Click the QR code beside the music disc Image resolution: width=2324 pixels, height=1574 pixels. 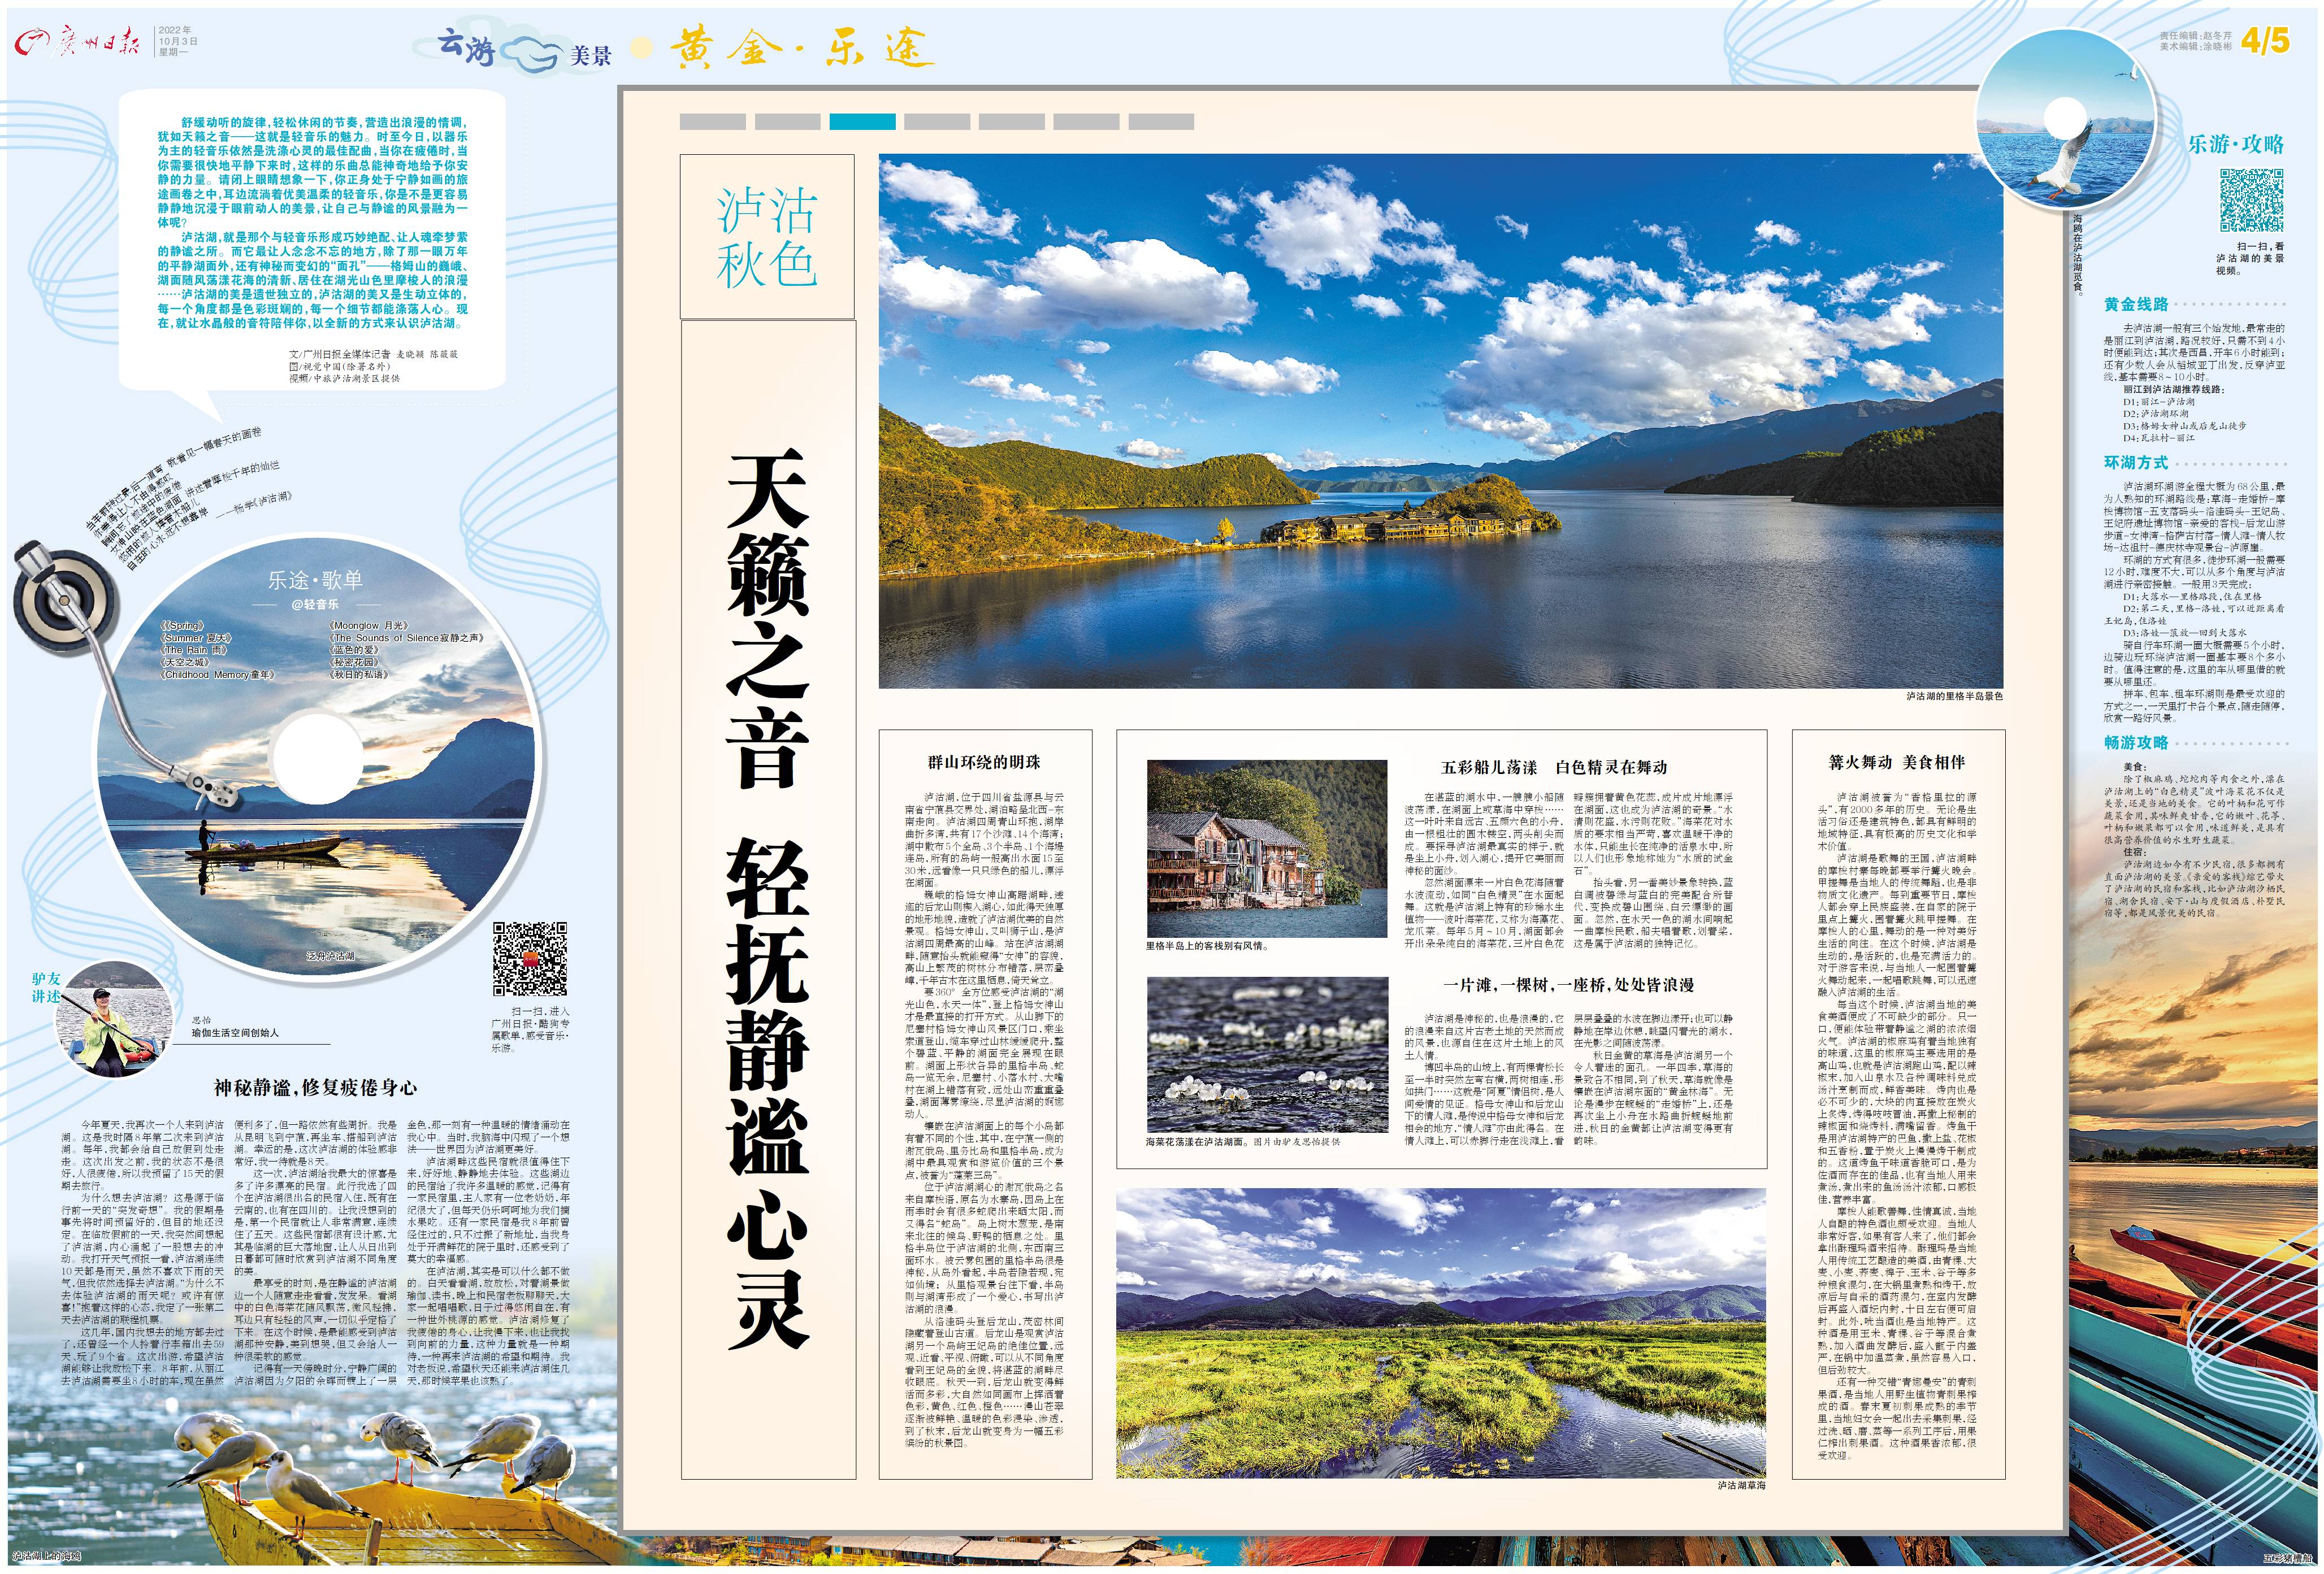530,958
